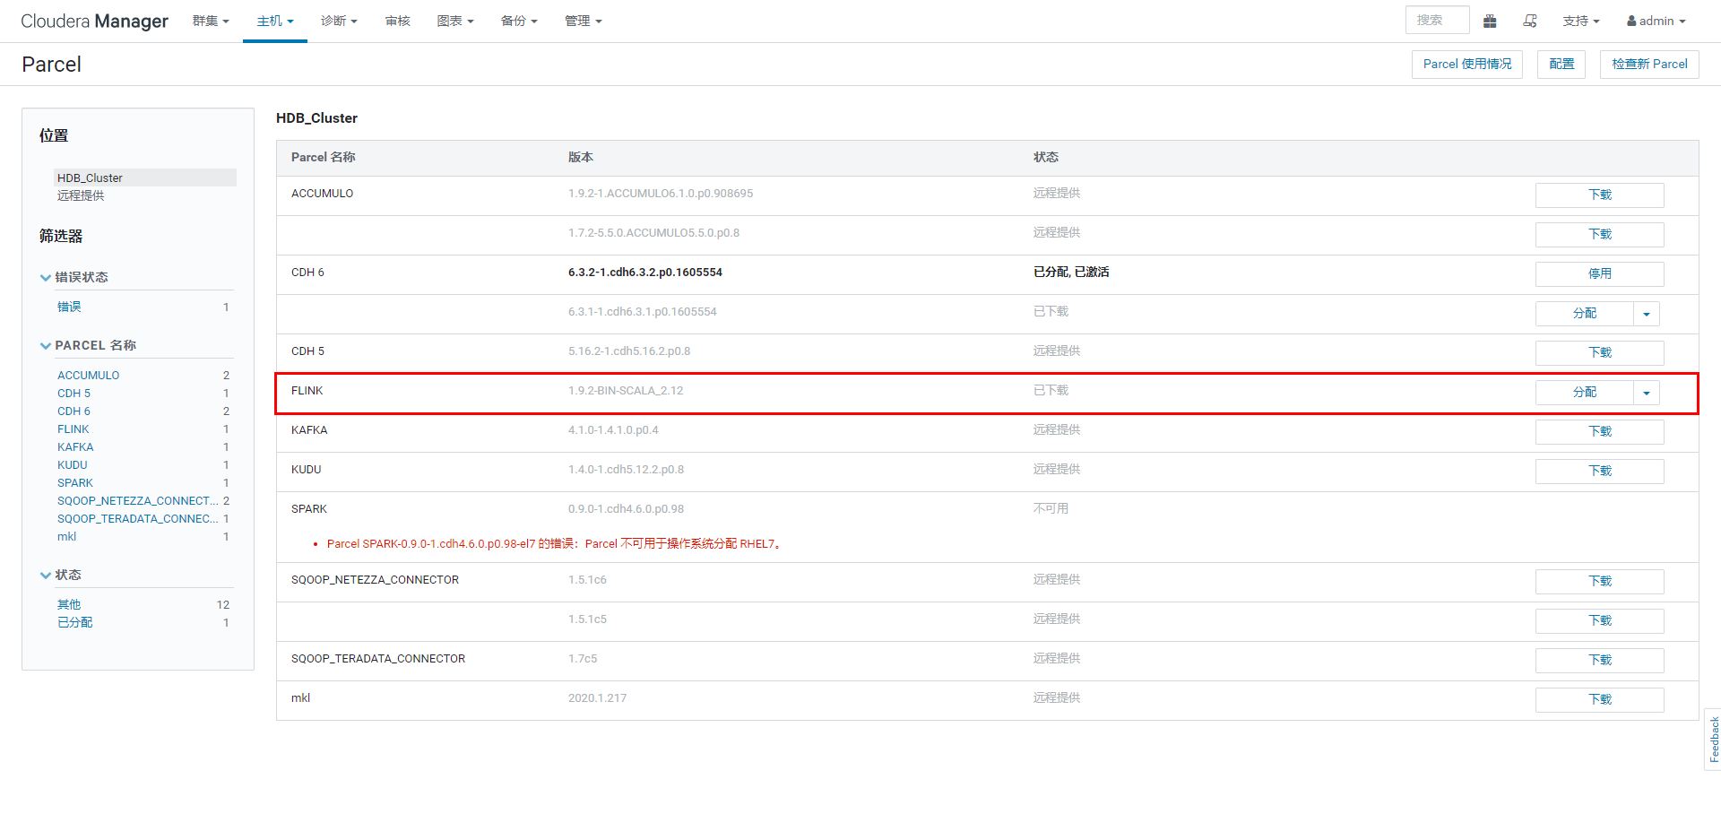Screen dimensions: 1721x840
Task: View running commands via the scroll icon
Action: [1530, 21]
